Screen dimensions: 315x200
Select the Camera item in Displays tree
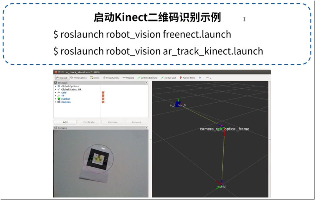coord(66,102)
